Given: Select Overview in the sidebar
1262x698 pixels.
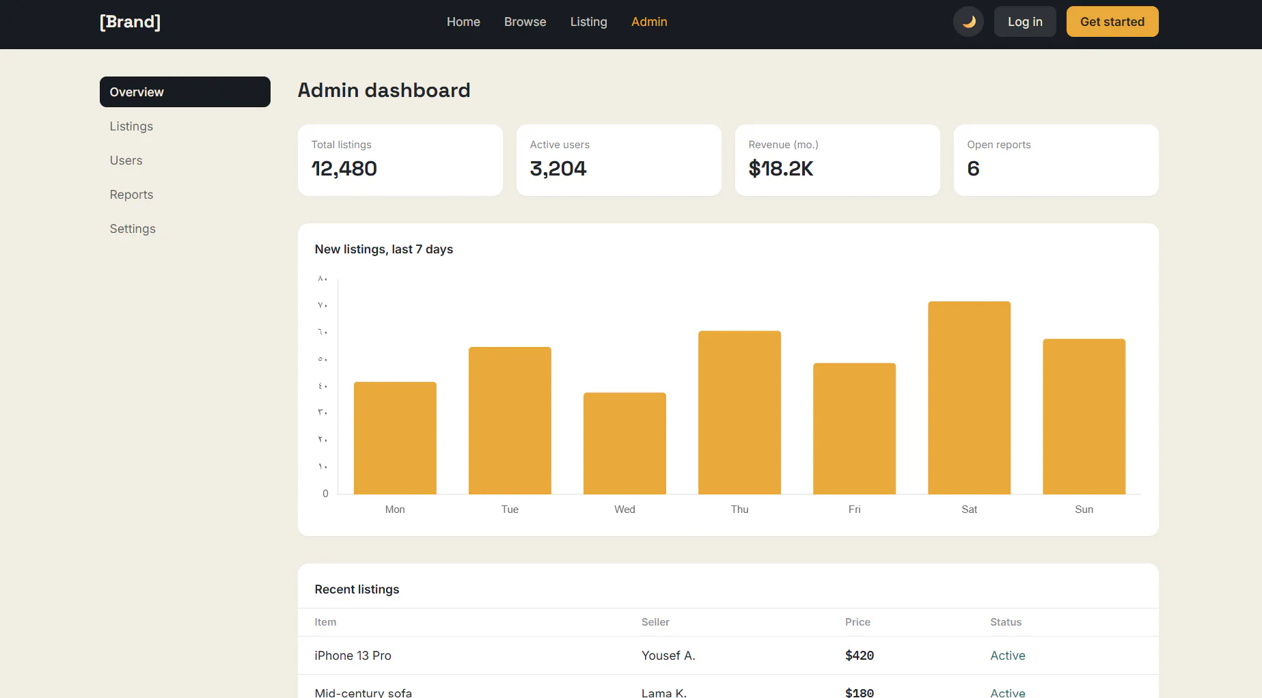Looking at the screenshot, I should [x=185, y=92].
